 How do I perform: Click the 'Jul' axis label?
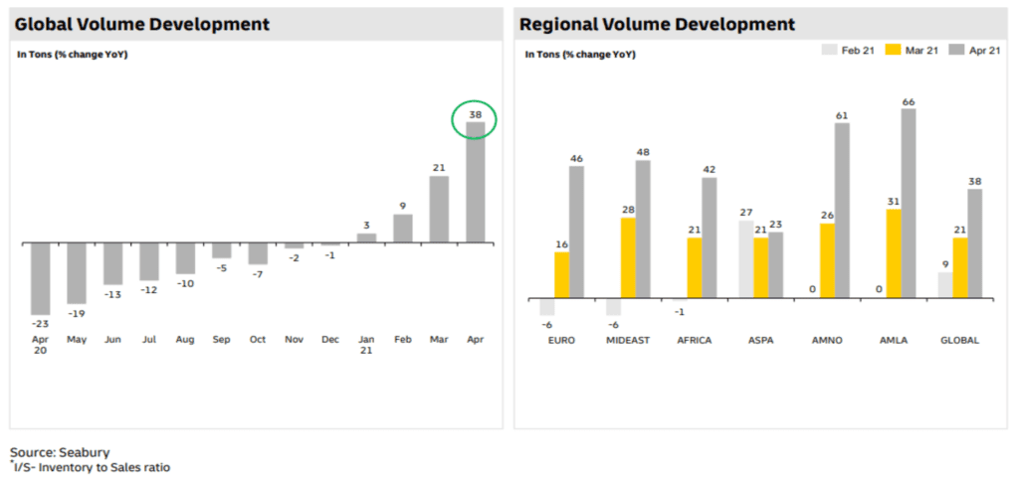(x=149, y=340)
